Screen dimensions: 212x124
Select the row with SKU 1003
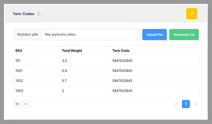(x=106, y=91)
